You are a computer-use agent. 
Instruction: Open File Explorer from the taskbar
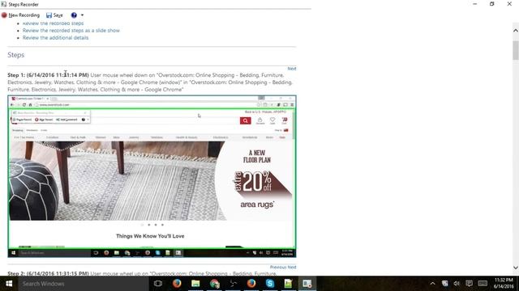(195, 284)
